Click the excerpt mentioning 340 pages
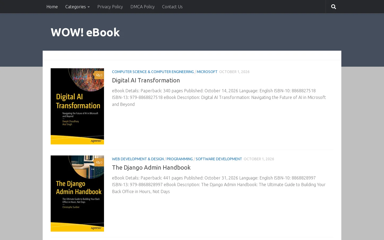This screenshot has height=240, width=384. pos(219,97)
